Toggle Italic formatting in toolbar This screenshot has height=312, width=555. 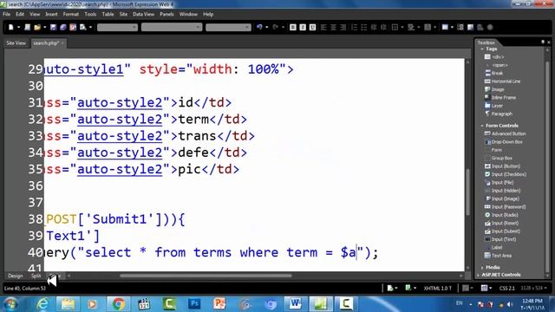tap(303, 27)
